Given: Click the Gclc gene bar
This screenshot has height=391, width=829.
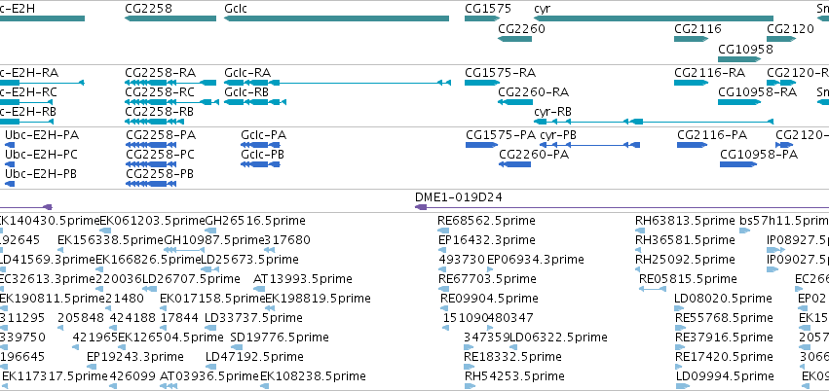Looking at the screenshot, I should tap(336, 18).
